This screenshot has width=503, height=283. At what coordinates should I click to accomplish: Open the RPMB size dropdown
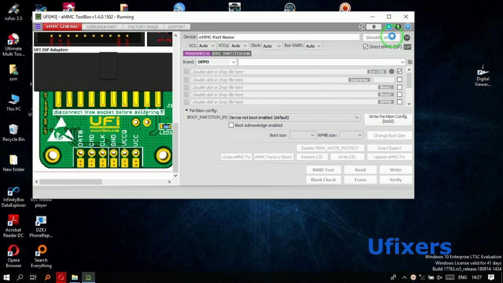pyautogui.click(x=351, y=135)
